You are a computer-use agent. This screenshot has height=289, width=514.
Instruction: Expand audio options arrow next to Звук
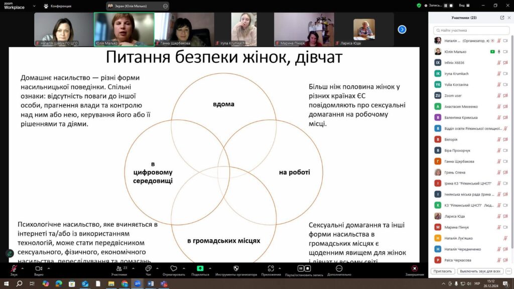point(23,268)
